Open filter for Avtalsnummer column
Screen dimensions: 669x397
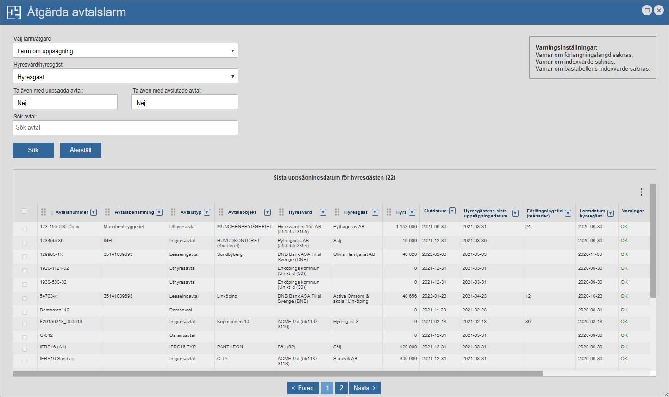tap(94, 212)
